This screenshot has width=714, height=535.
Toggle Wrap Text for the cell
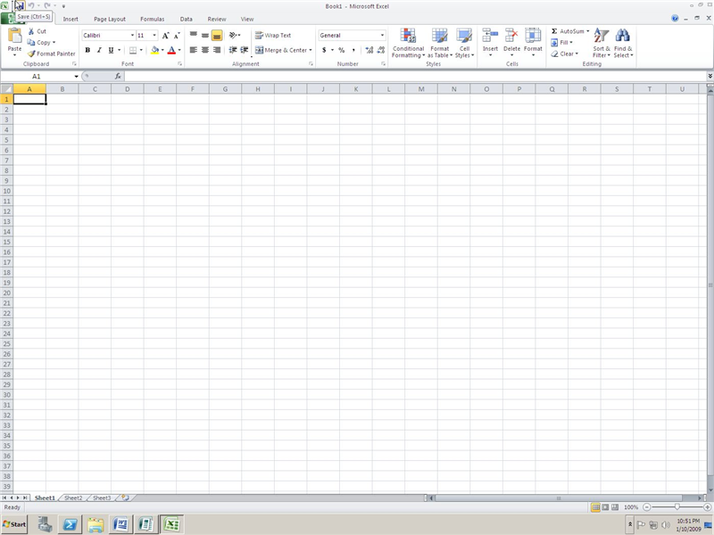click(x=273, y=36)
